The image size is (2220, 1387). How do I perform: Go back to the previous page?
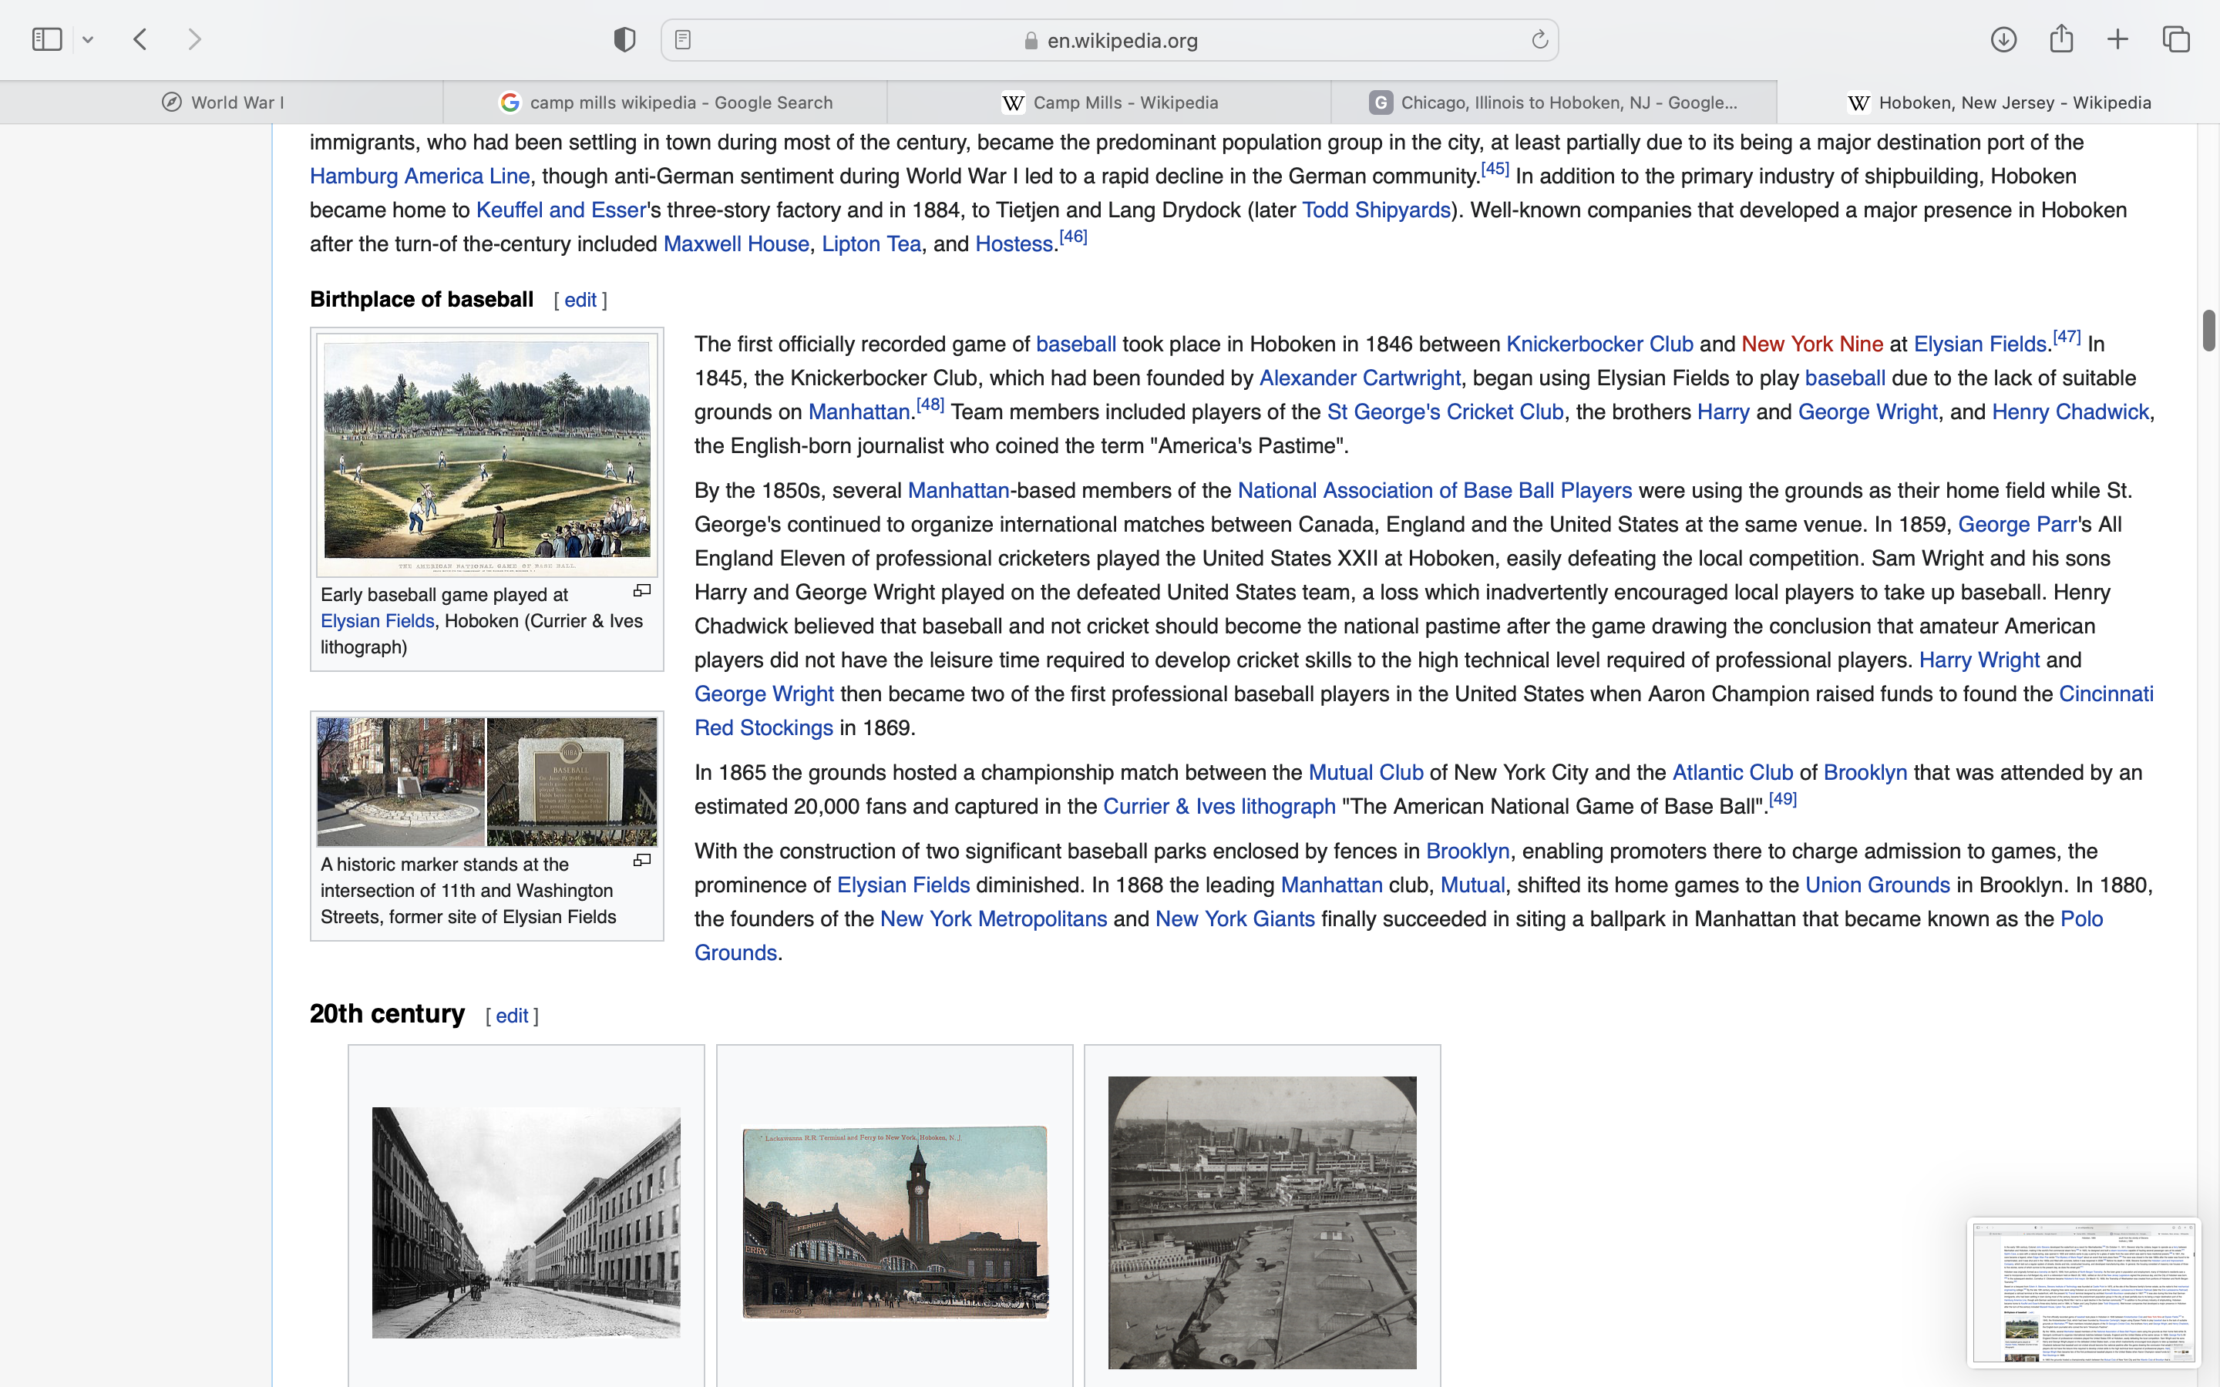(140, 39)
